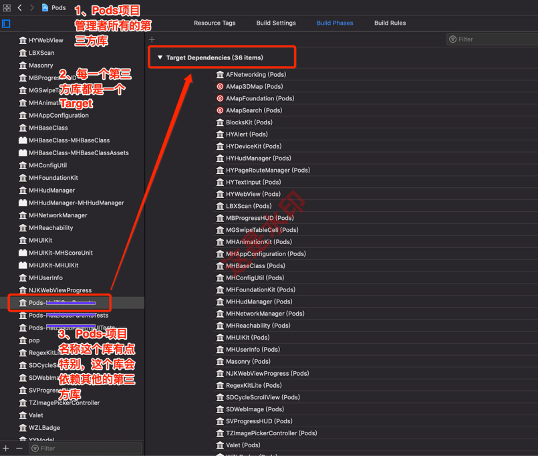Image resolution: width=538 pixels, height=456 pixels.
Task: Toggle the targets list sidebar icon
Action: (6, 23)
